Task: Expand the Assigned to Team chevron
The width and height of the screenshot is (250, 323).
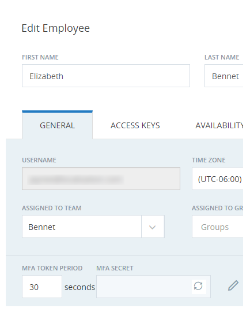Action: tap(153, 227)
